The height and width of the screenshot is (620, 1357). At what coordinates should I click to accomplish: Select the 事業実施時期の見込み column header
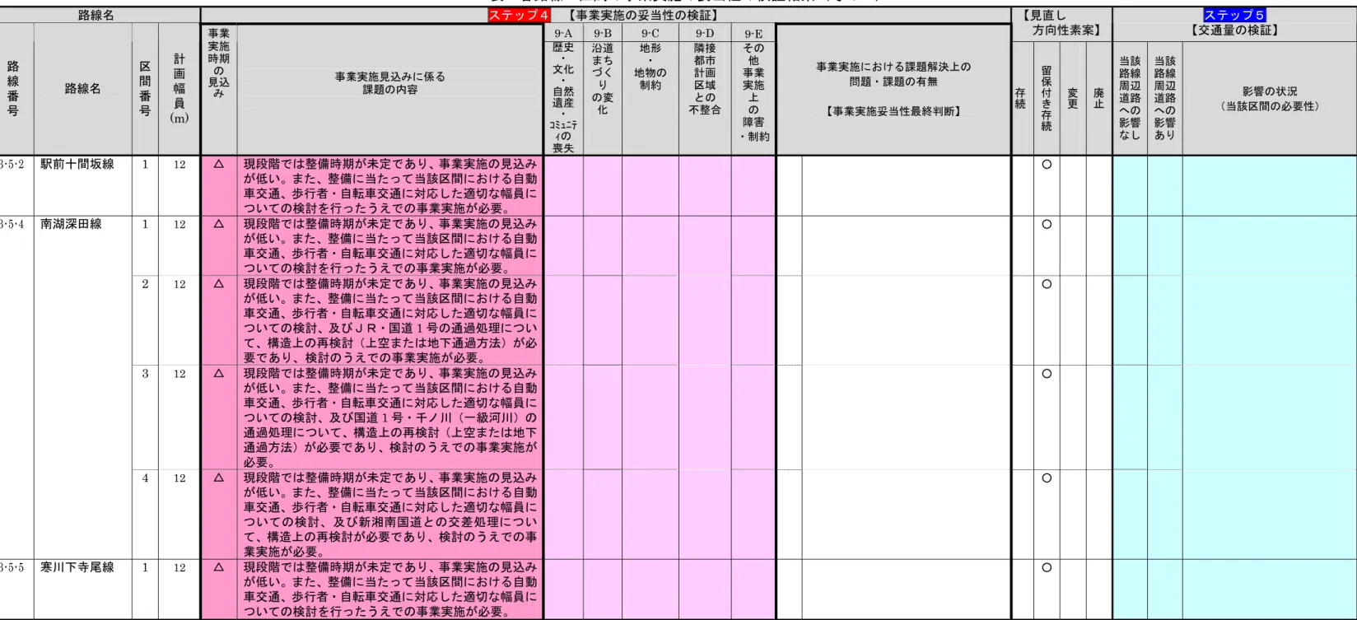(x=218, y=63)
